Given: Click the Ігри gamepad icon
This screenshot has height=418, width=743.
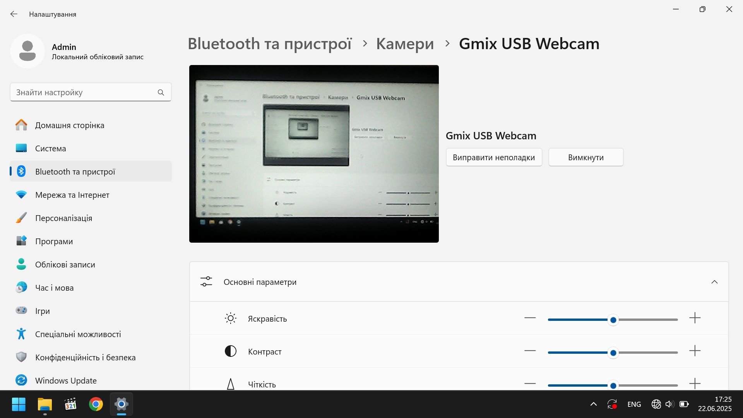Looking at the screenshot, I should click(21, 310).
